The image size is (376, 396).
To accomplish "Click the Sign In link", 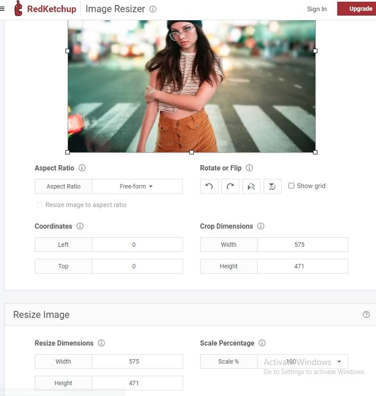I will point(317,9).
